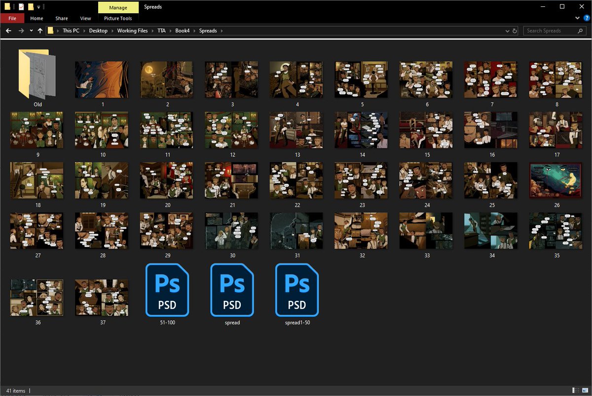Image resolution: width=592 pixels, height=396 pixels.
Task: Select image thumbnail 31
Action: pyautogui.click(x=296, y=231)
